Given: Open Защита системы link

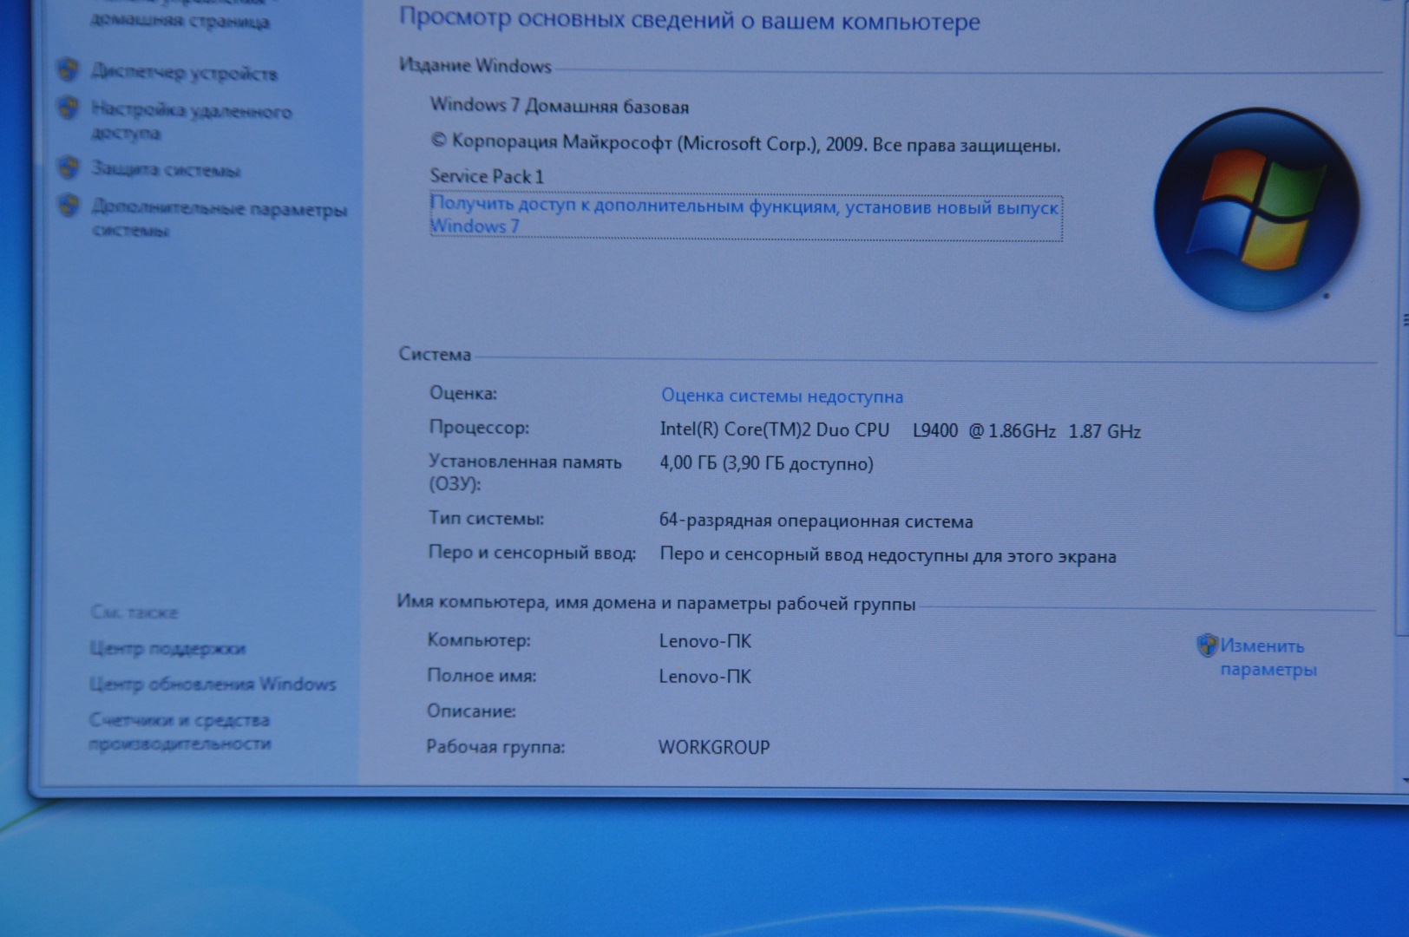Looking at the screenshot, I should 166,170.
